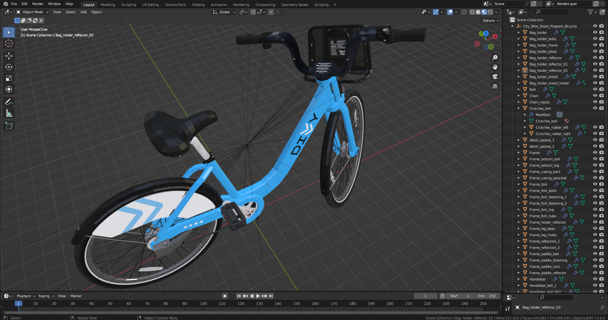Add a new workspace with plus button

pos(335,5)
